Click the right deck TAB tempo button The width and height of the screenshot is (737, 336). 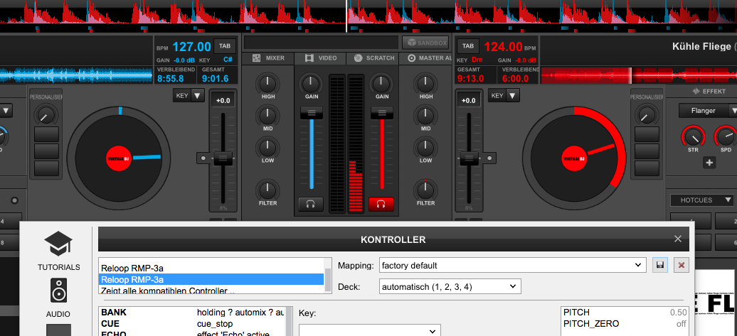(x=467, y=46)
